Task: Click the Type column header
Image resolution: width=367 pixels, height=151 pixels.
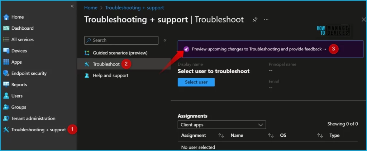Action: pyautogui.click(x=334, y=136)
